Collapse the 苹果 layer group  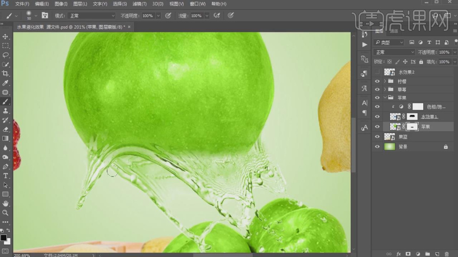(385, 98)
